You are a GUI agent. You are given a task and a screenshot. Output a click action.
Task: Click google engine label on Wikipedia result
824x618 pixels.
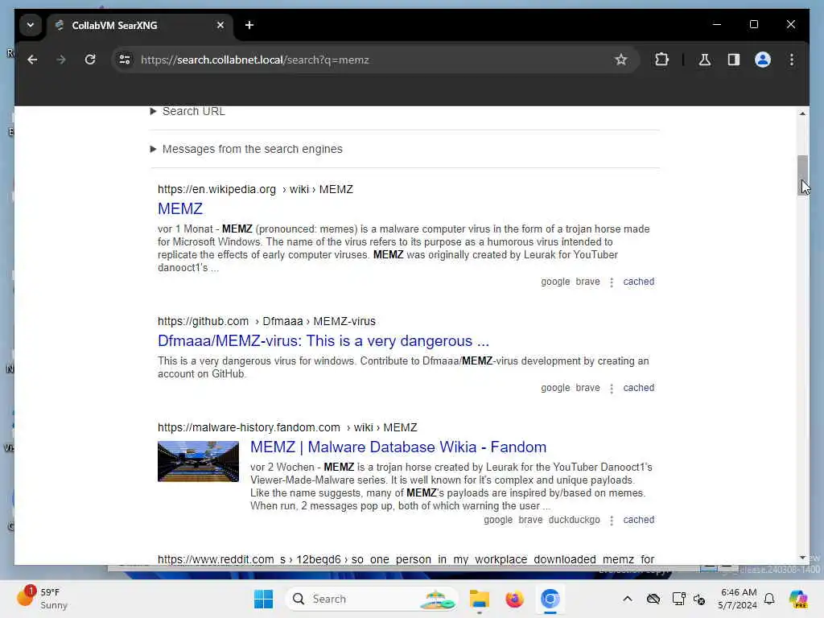555,282
